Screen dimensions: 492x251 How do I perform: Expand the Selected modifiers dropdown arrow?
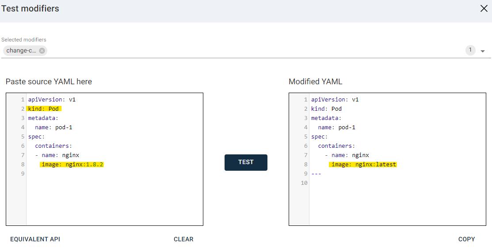[x=483, y=51]
